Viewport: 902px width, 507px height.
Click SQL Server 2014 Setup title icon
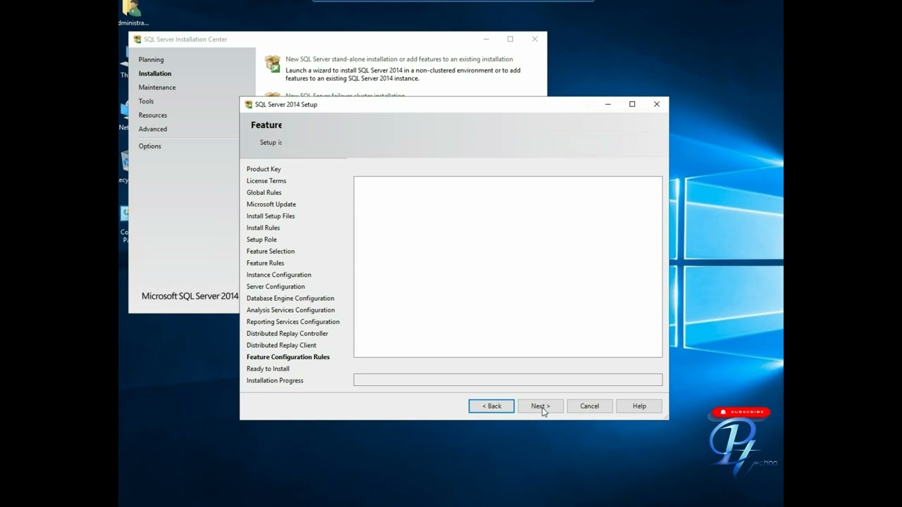[249, 104]
